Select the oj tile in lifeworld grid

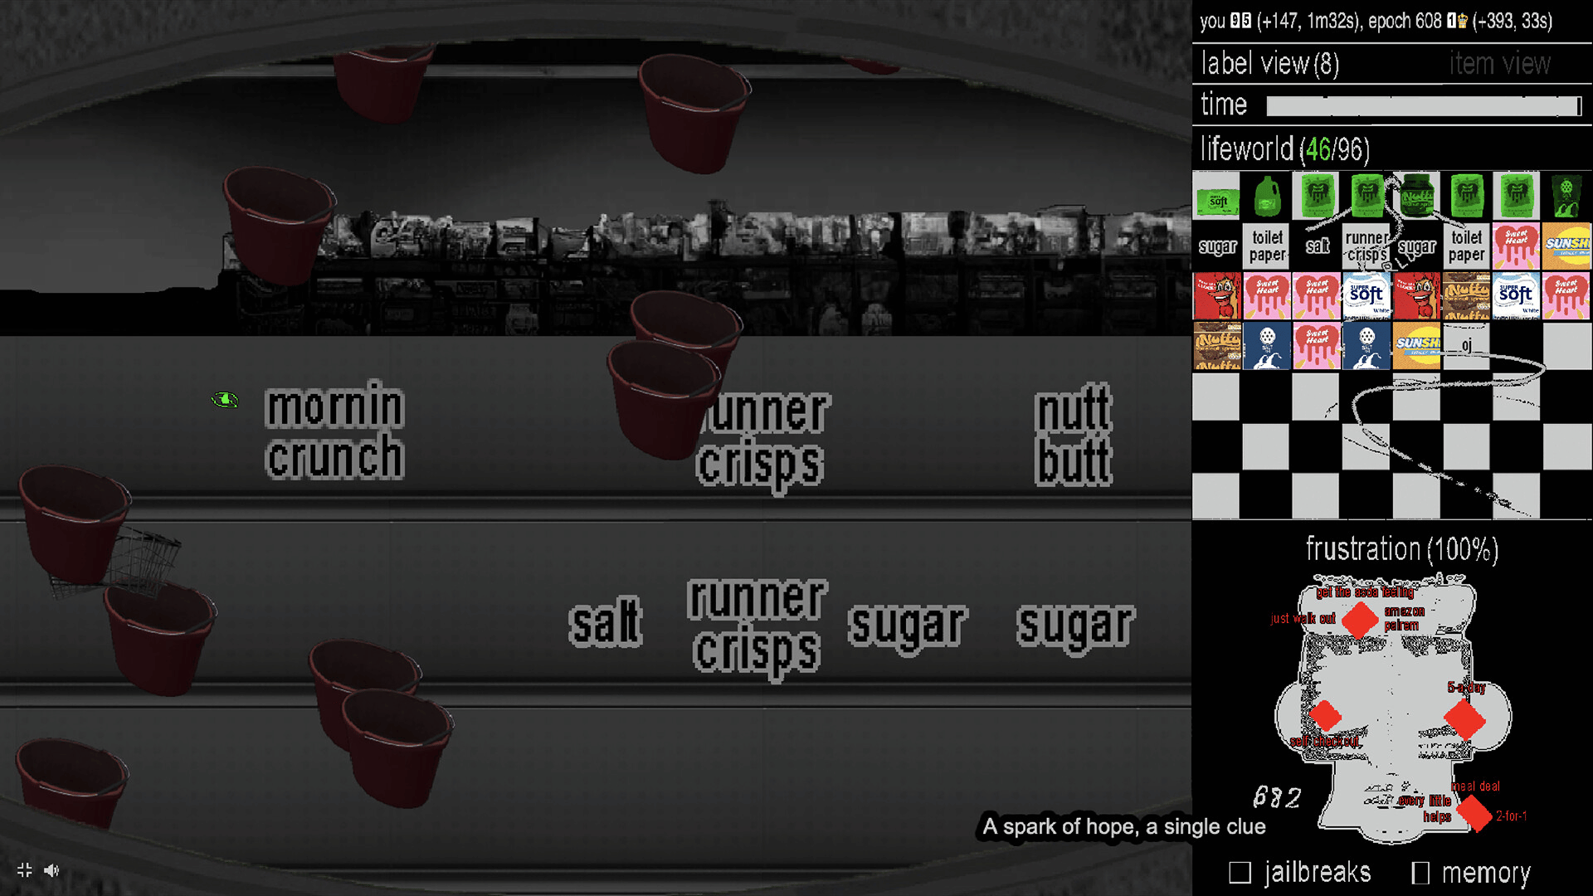[1466, 345]
